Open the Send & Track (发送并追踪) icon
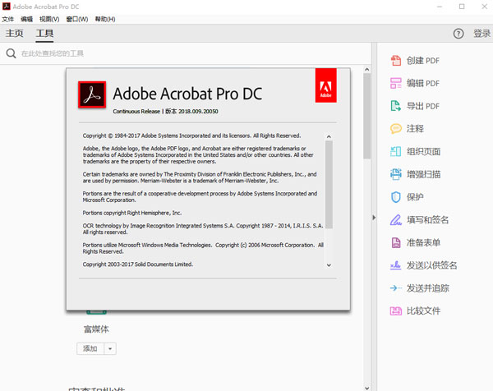 click(x=396, y=287)
